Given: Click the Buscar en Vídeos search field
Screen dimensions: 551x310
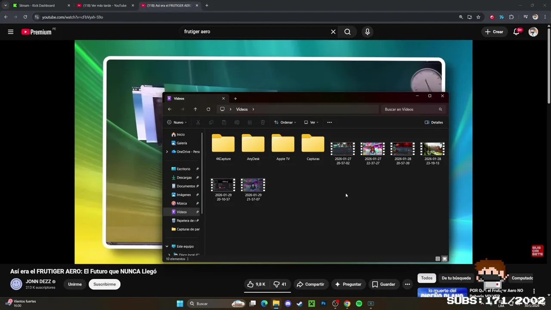Looking at the screenshot, I should coord(412,109).
